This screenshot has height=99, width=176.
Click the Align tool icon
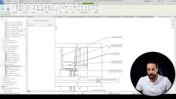click(38, 6)
